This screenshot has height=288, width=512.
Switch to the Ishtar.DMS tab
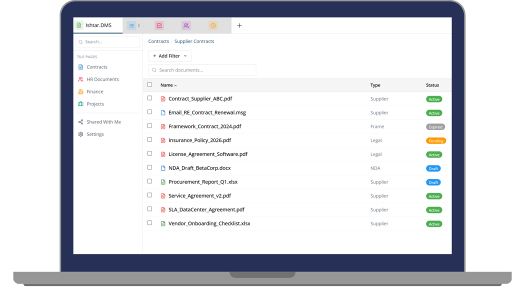[98, 25]
